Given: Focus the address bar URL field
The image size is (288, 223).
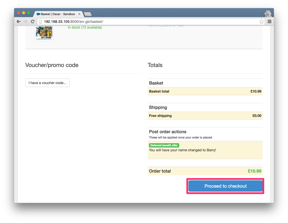Looking at the screenshot, I should pos(151,22).
